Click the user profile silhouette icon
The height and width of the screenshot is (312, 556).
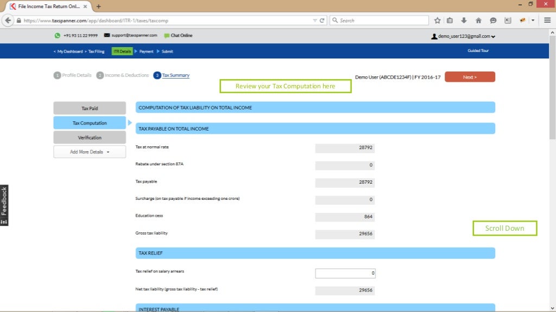(434, 36)
